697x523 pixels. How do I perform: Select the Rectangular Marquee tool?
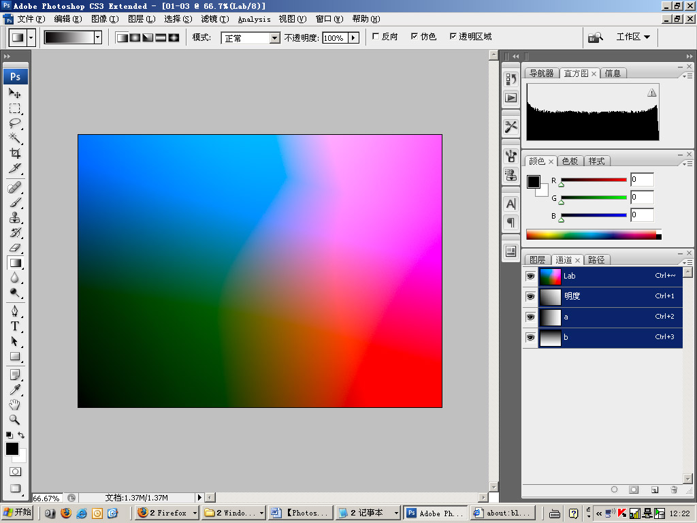[15, 108]
